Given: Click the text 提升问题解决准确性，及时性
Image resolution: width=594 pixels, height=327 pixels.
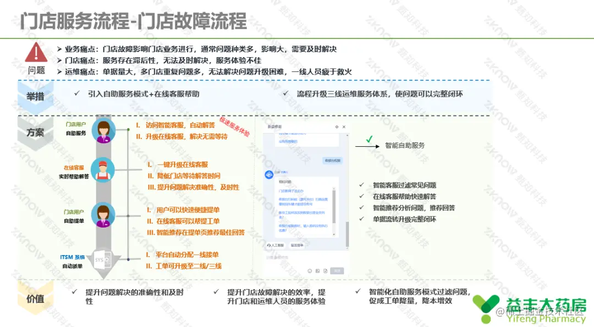Looking at the screenshot, I should click(x=199, y=187).
